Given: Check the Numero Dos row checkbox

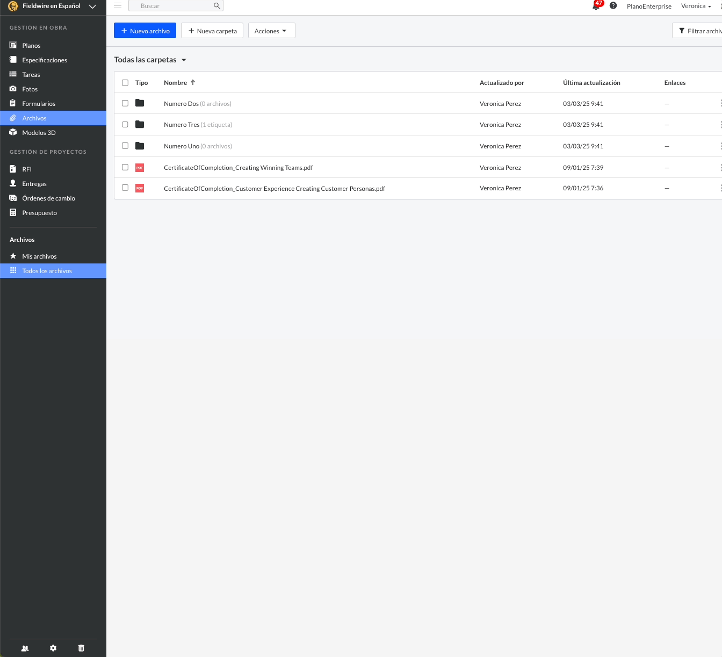Looking at the screenshot, I should [x=125, y=103].
